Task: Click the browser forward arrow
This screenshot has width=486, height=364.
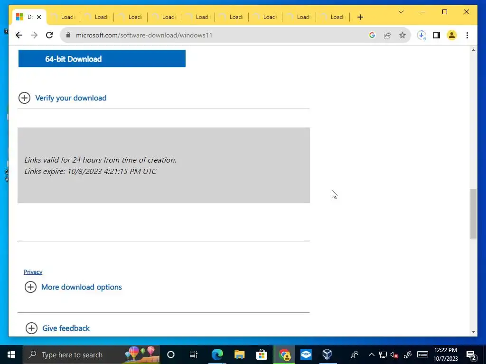Action: tap(34, 35)
